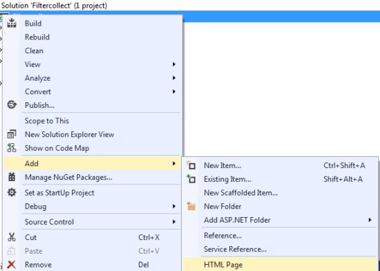Click the New Item icon in submenu
The height and width of the screenshot is (271, 380).
click(x=191, y=165)
